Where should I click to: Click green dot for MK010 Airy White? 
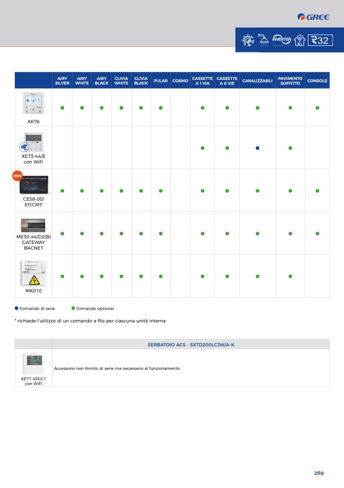pyautogui.click(x=82, y=277)
